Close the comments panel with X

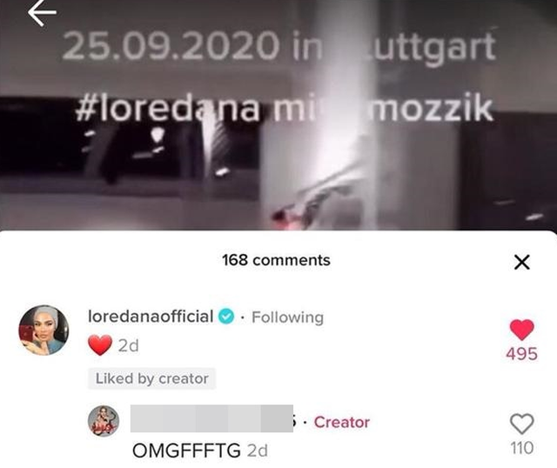522,262
